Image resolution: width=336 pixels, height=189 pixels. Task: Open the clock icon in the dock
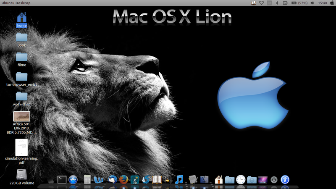point(241,180)
